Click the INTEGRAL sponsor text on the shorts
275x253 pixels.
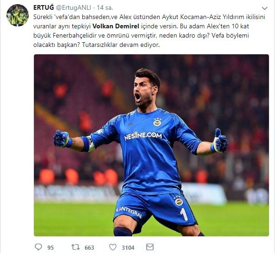pyautogui.click(x=129, y=212)
